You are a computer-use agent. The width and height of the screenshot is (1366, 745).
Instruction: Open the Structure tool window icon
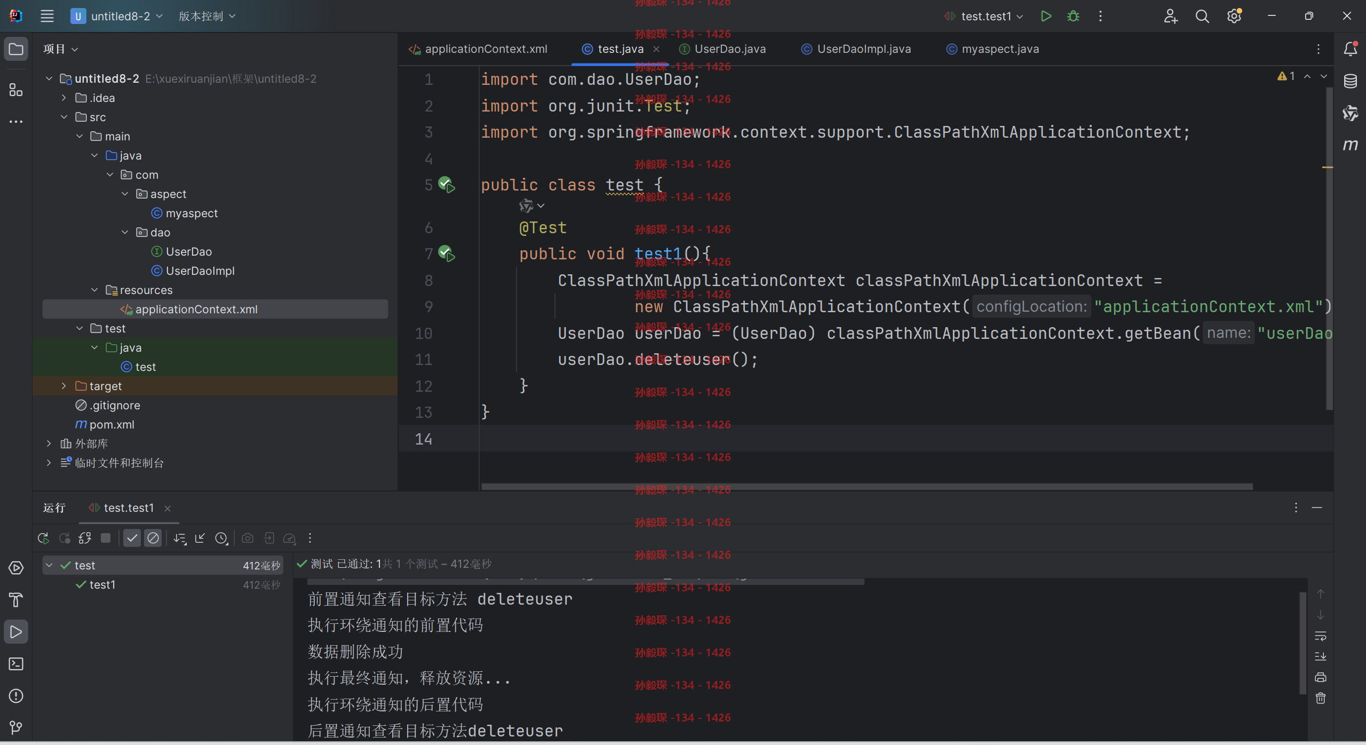coord(16,90)
